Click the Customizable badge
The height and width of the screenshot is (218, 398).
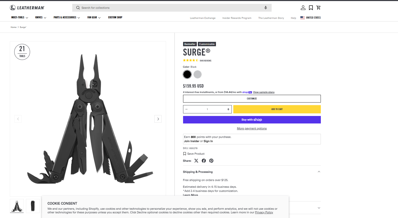click(x=207, y=44)
